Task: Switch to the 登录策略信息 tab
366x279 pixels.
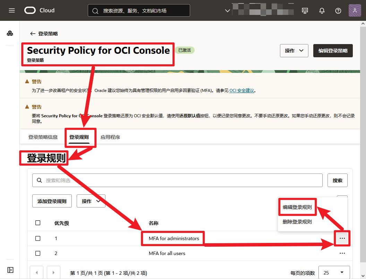Action: [43, 137]
